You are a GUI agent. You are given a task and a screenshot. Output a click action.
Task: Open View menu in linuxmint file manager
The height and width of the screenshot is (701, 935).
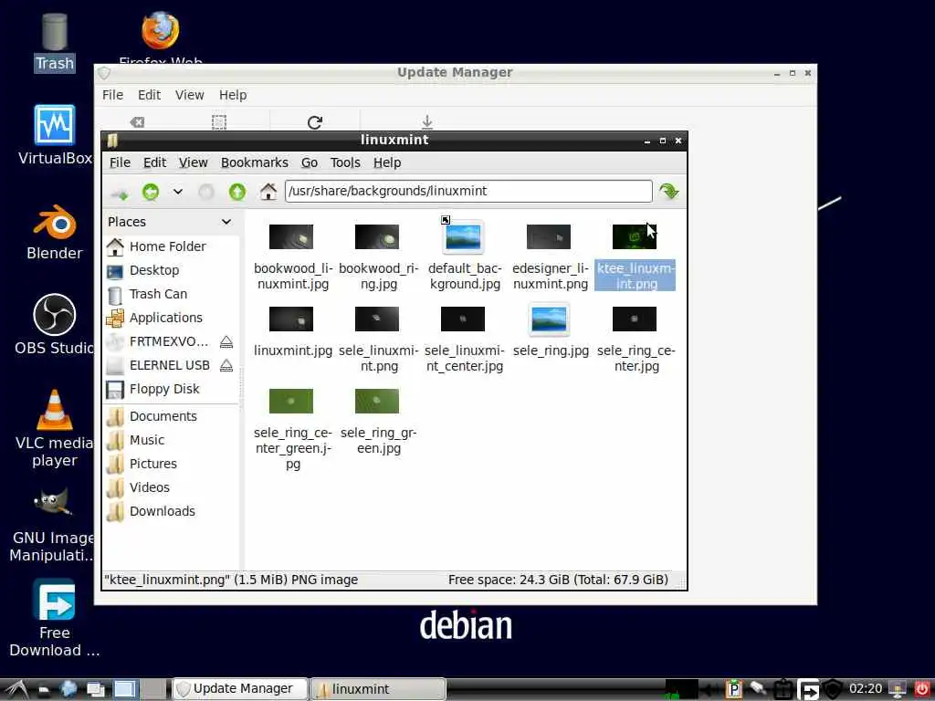pyautogui.click(x=194, y=162)
